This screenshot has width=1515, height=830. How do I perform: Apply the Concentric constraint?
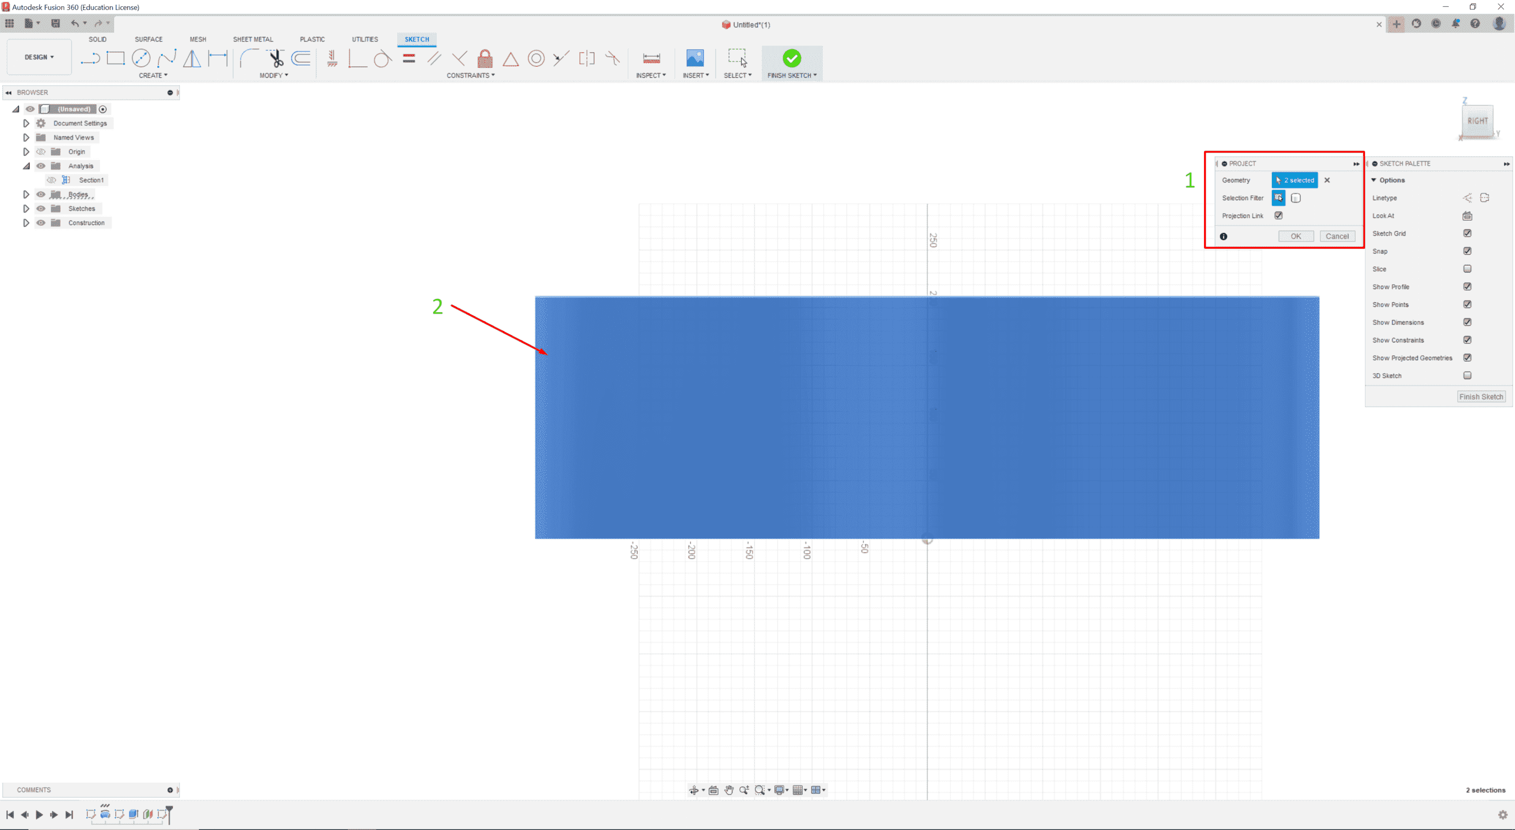pyautogui.click(x=536, y=58)
